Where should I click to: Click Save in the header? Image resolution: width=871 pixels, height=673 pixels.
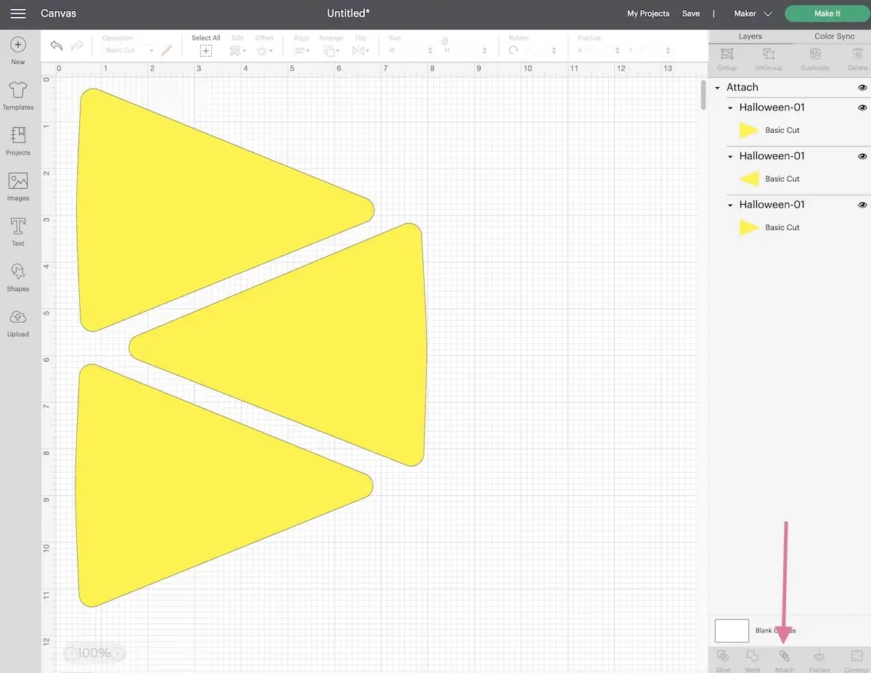[691, 14]
